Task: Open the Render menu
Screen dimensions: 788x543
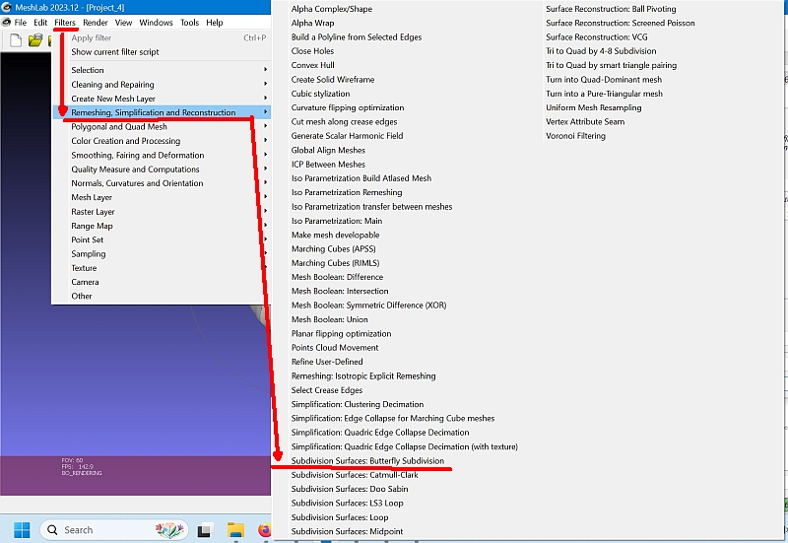Action: tap(96, 23)
